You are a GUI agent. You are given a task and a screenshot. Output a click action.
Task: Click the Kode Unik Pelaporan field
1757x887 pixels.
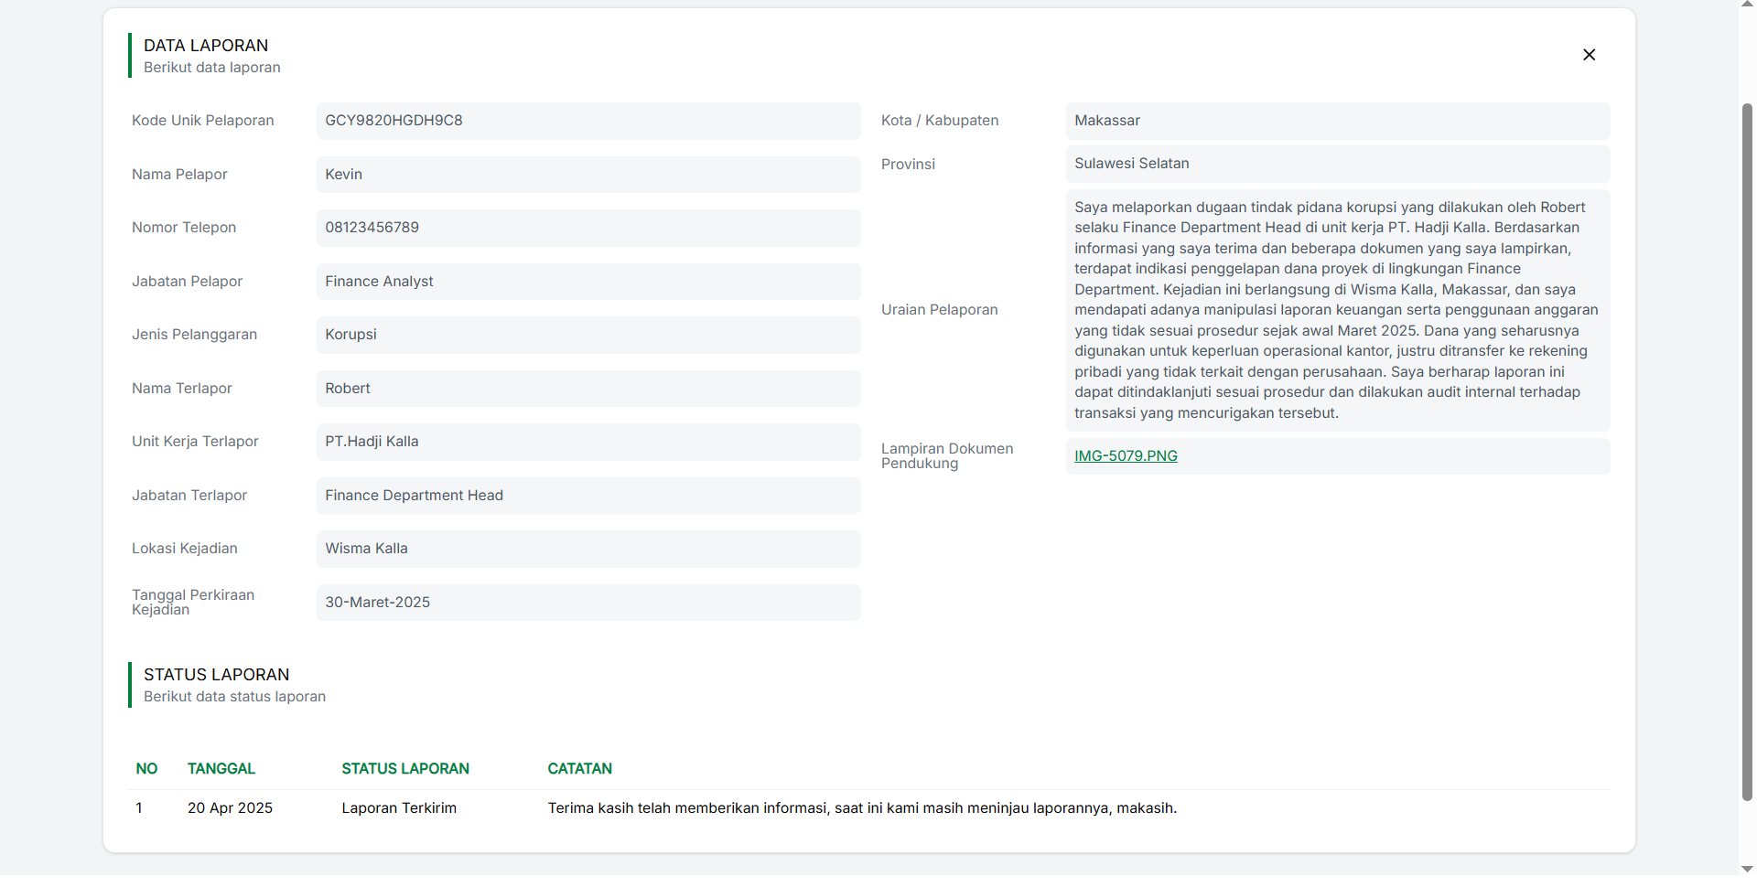click(587, 121)
